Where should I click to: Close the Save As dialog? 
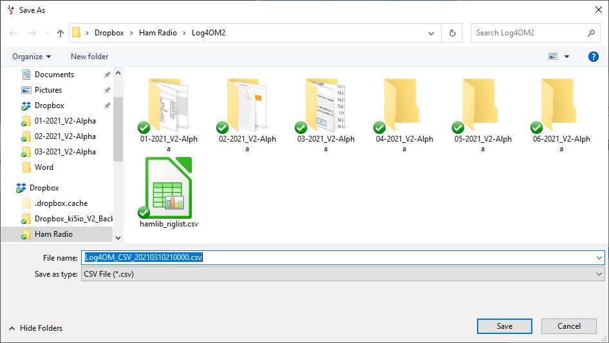(x=599, y=10)
